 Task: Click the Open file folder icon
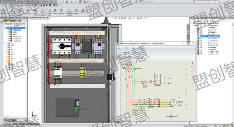[x=63, y=2]
